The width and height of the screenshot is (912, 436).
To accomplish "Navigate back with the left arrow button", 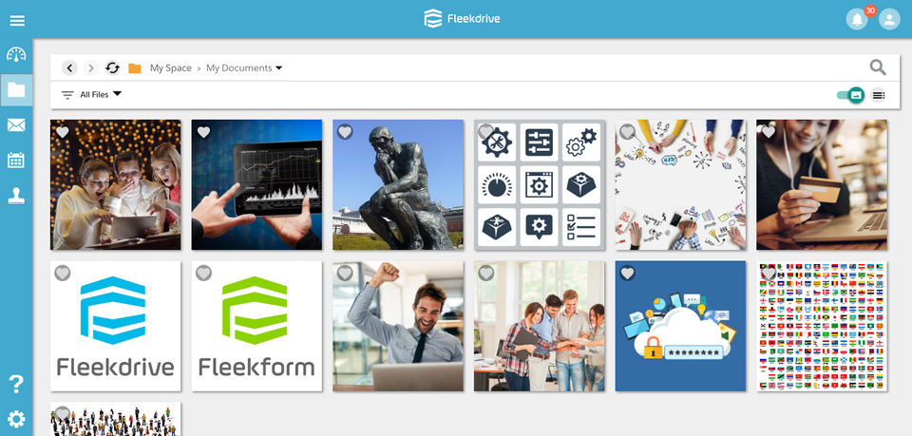I will point(69,68).
